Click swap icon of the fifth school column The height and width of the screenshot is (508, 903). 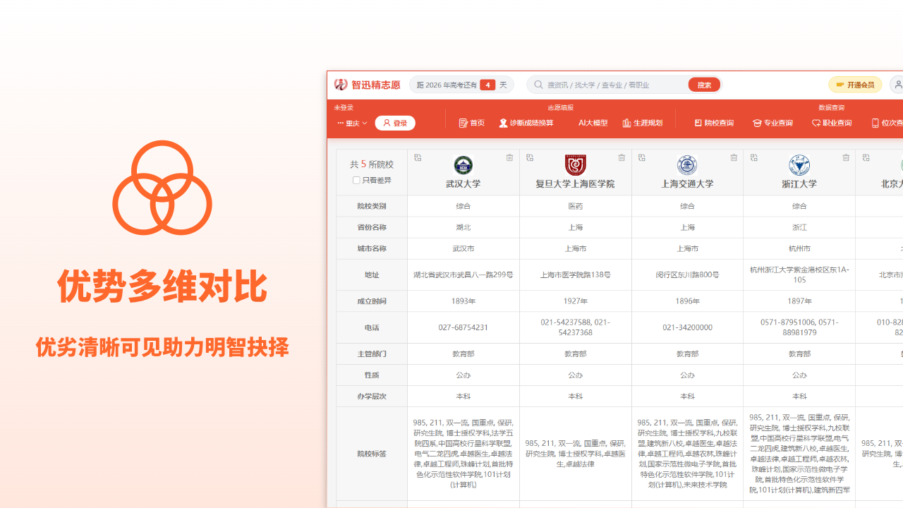pyautogui.click(x=866, y=158)
